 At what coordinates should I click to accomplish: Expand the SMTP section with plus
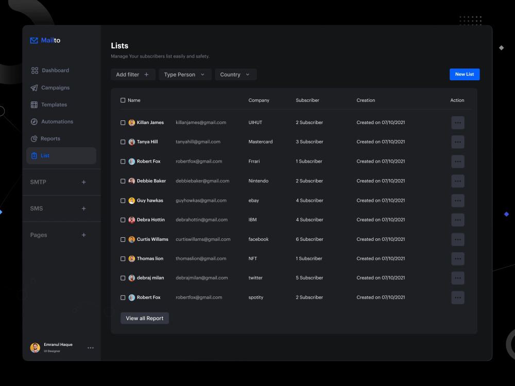(84, 182)
